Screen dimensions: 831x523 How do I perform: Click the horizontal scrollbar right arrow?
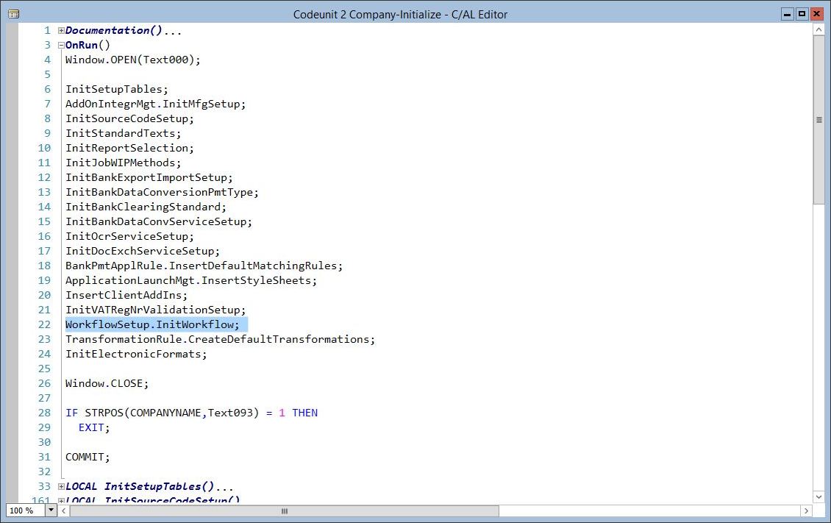coord(806,510)
